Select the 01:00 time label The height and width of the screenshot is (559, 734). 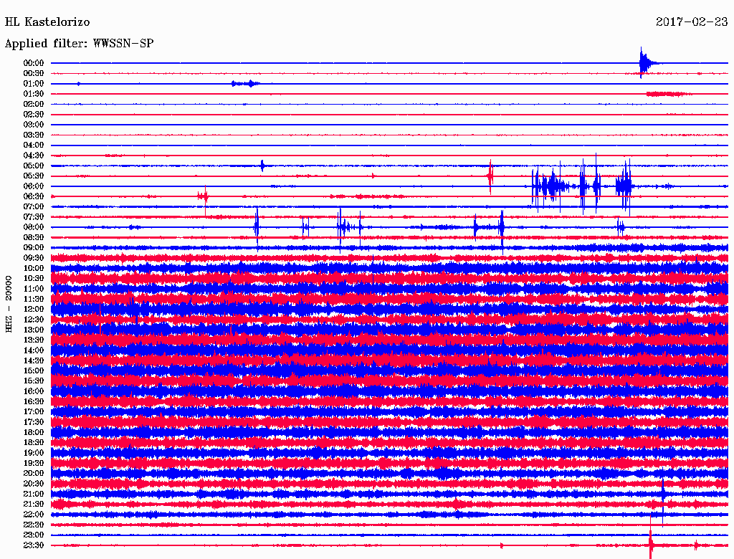pyautogui.click(x=34, y=83)
